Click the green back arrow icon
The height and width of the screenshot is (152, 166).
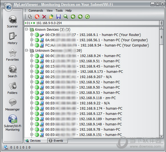click(73, 17)
